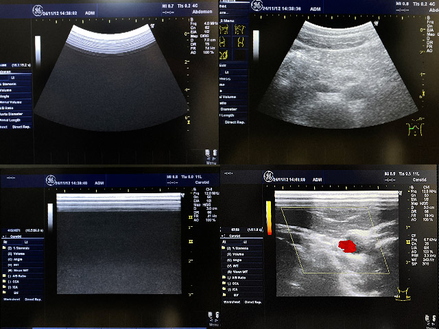The image size is (439, 329).
Task: Select the fourth body pattern icon under 2 Menu
Action: (240, 42)
